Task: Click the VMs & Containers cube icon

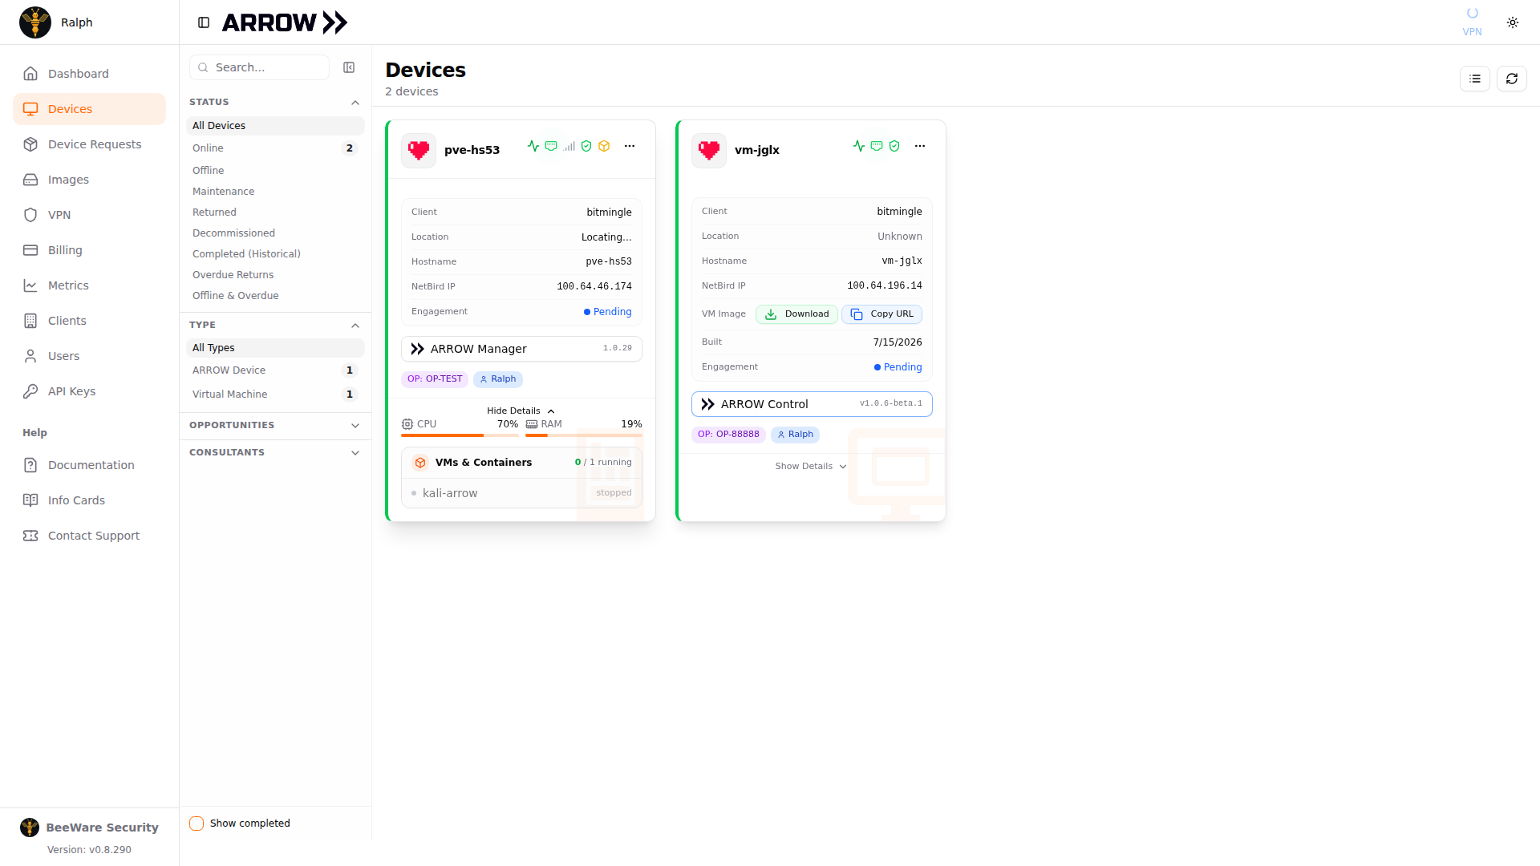Action: 420,463
